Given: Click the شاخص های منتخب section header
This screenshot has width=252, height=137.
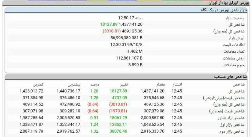Looking at the screenshot, I should pyautogui.click(x=230, y=77).
